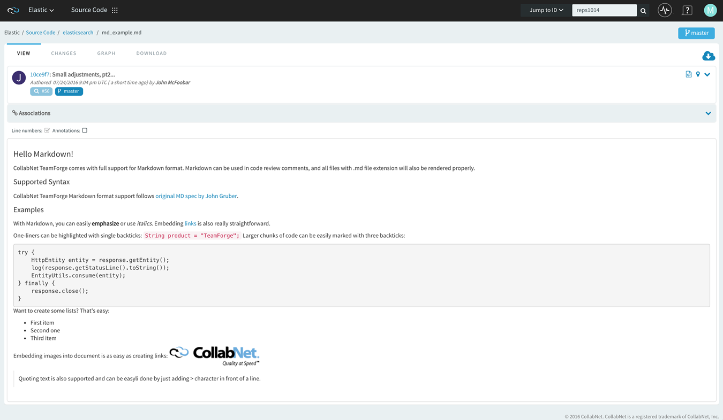Click inline code String product = "TeamForge";
Viewport: 723px width, 420px height.
(192, 236)
